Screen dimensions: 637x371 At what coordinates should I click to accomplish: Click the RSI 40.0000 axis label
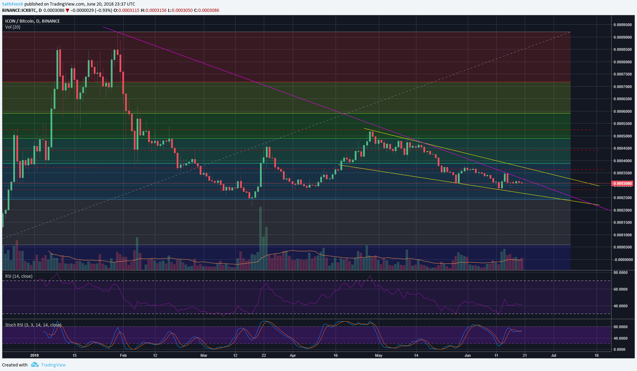[620, 306]
